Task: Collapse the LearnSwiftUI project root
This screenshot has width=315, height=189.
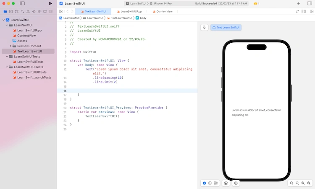Action: click(x=4, y=20)
